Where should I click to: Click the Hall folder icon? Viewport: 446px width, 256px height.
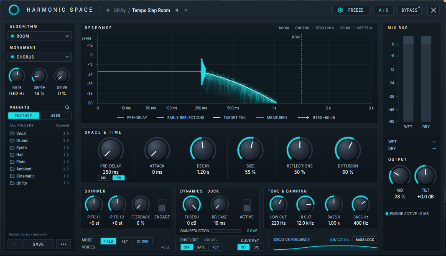(12, 155)
